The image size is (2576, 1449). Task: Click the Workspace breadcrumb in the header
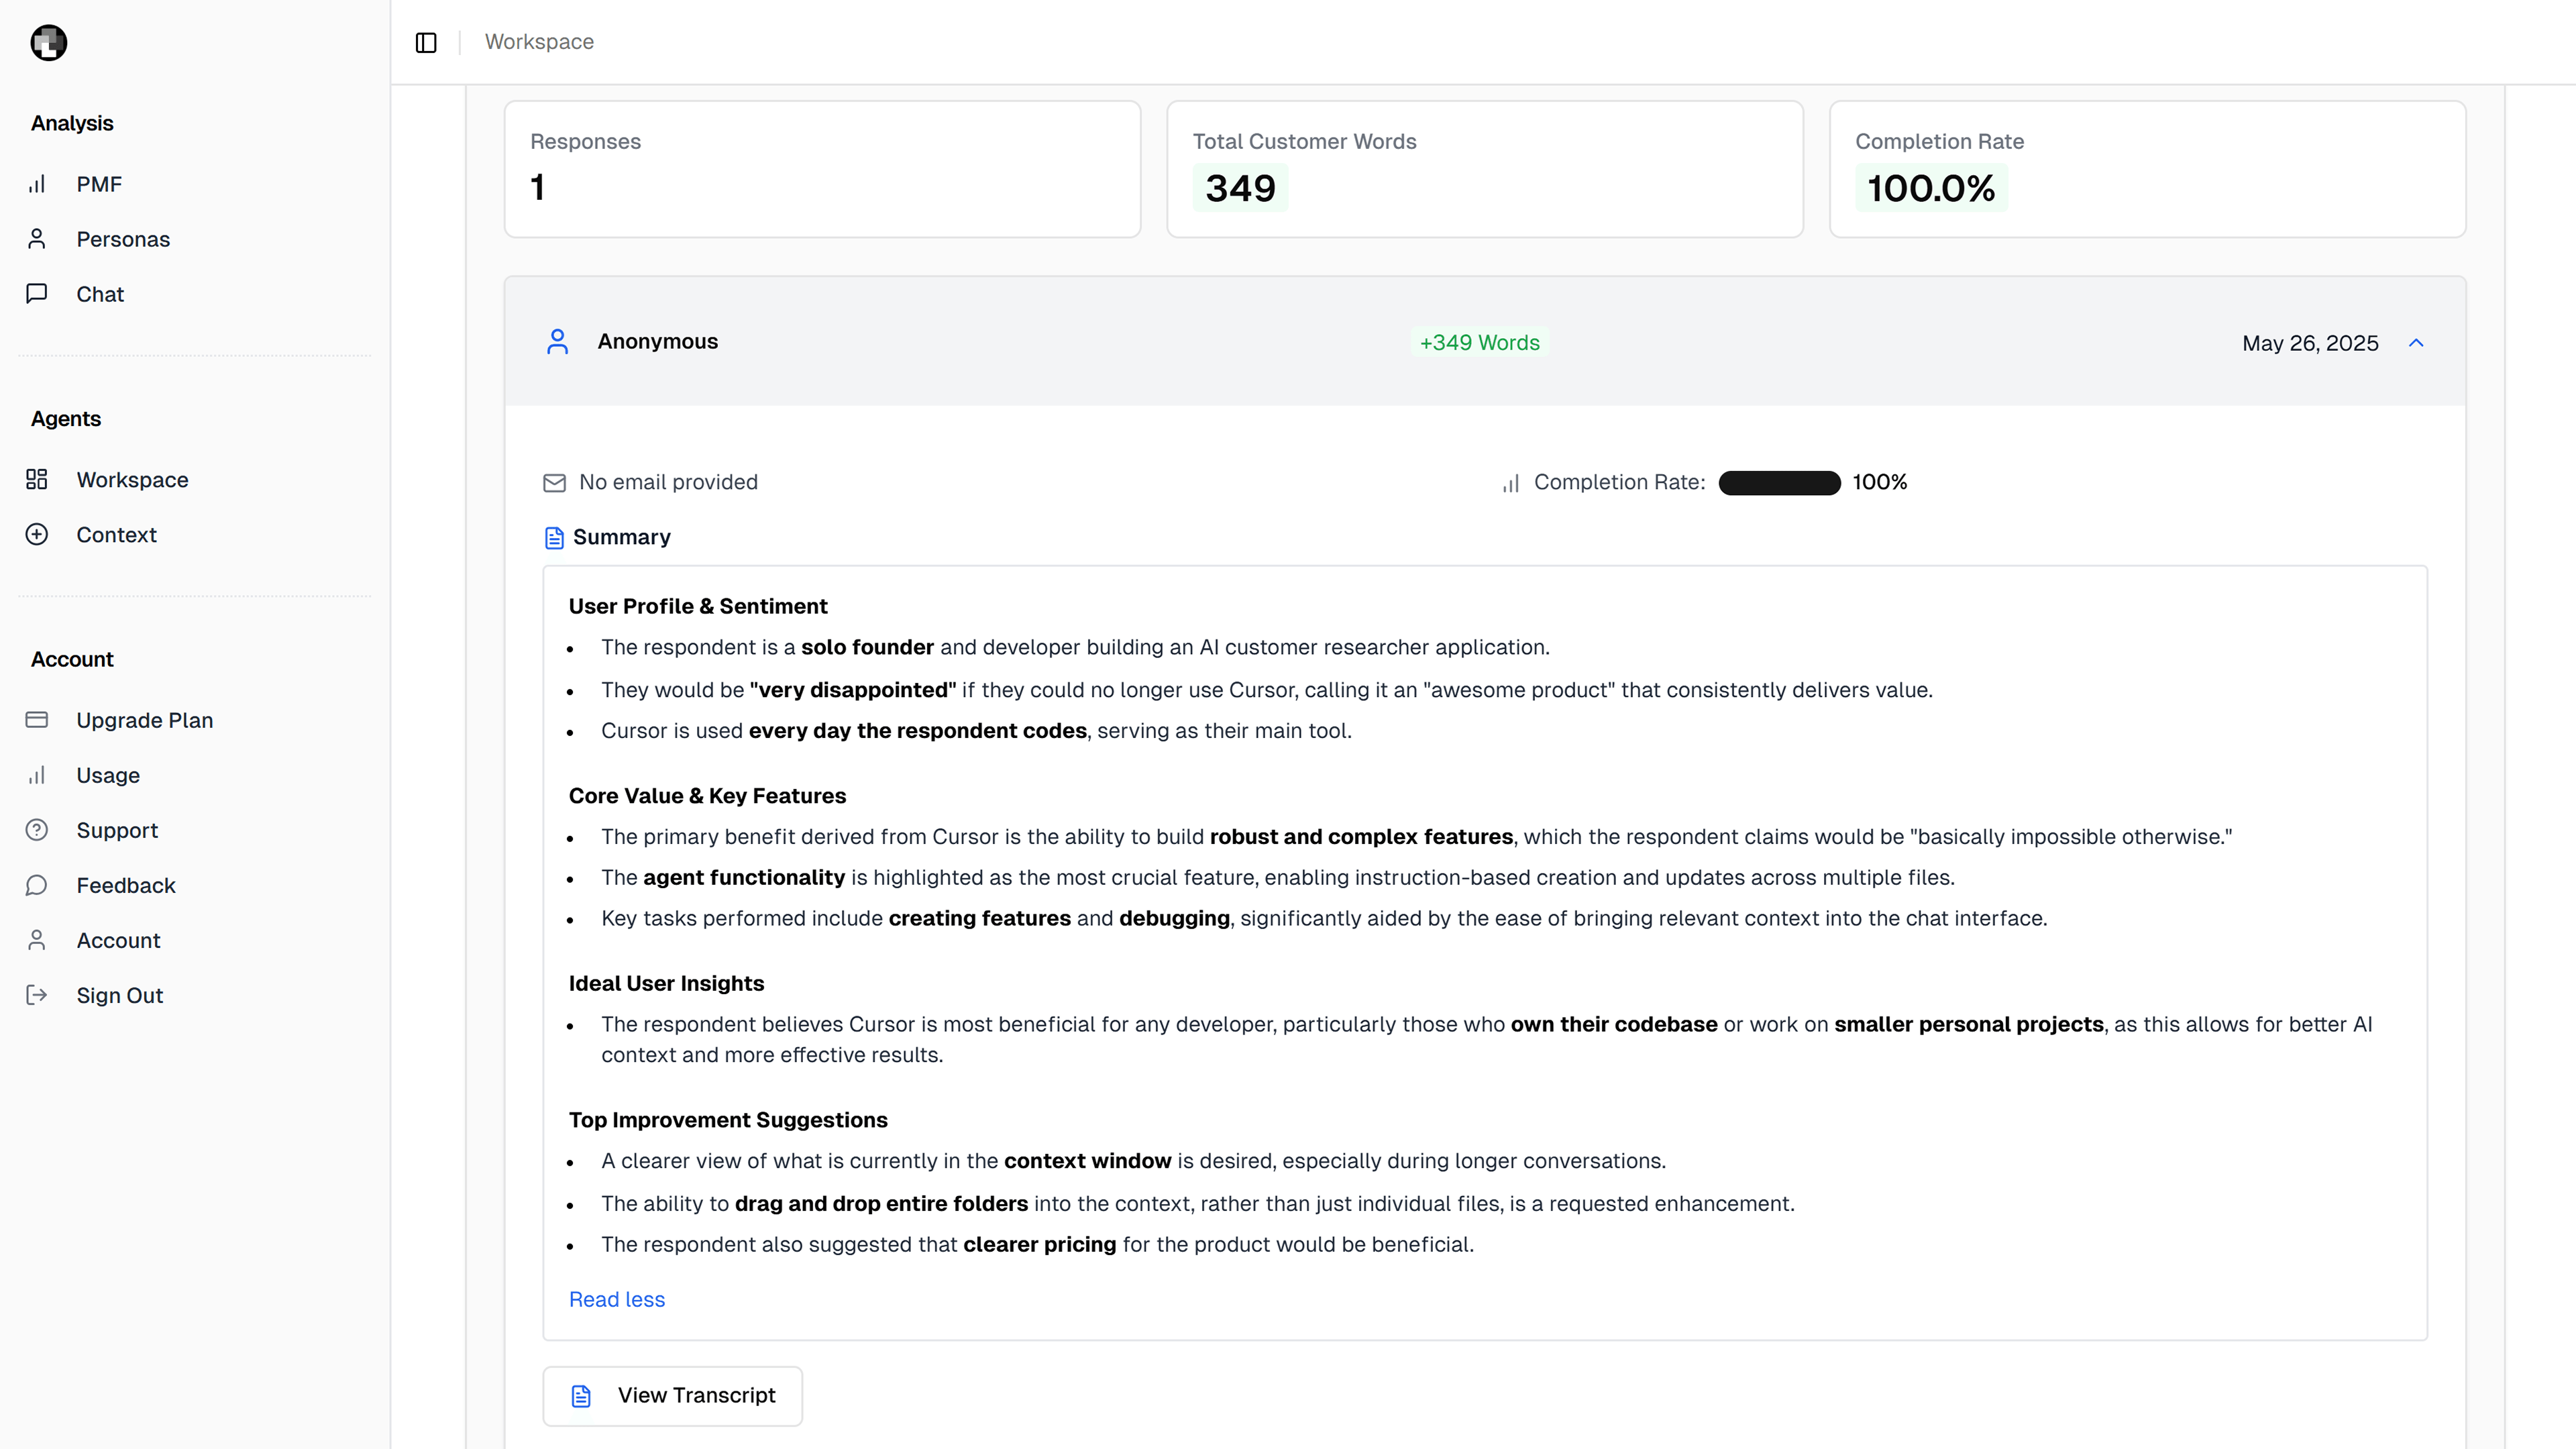pyautogui.click(x=539, y=42)
